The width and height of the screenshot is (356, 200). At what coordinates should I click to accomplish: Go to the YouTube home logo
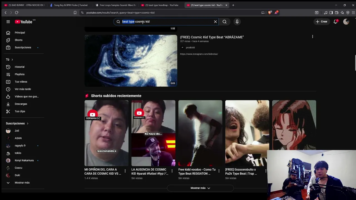[24, 22]
